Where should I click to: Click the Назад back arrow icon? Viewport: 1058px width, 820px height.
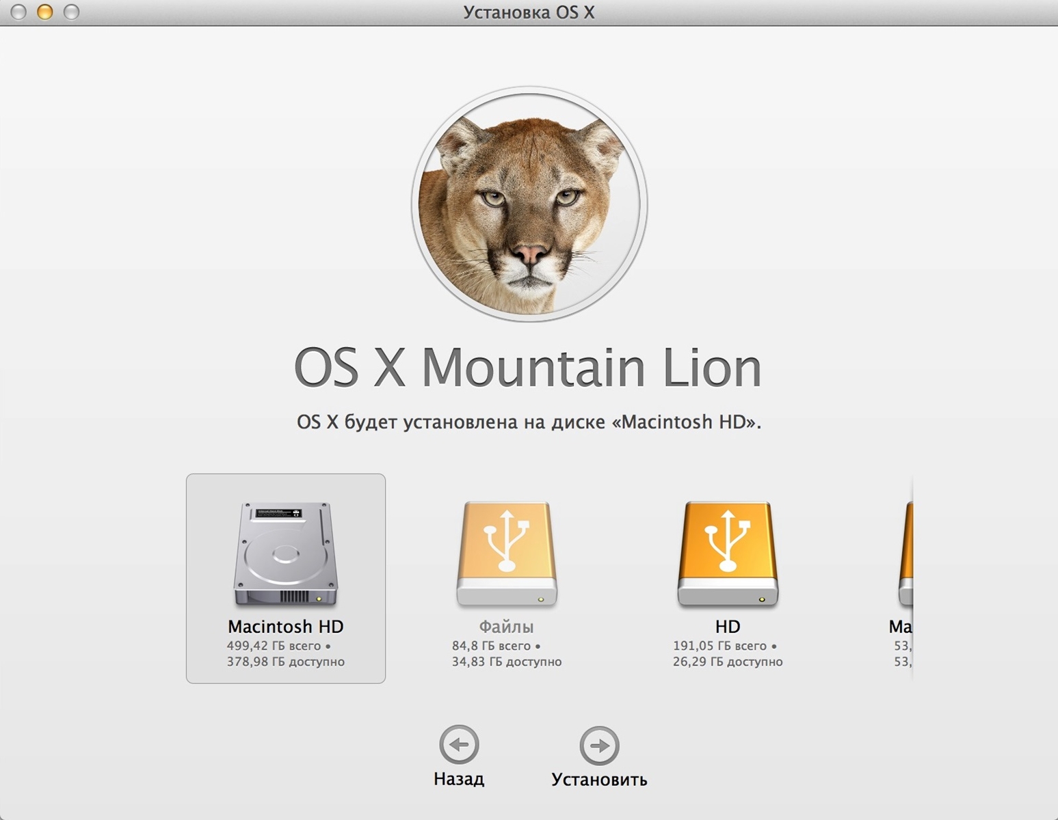coord(459,744)
